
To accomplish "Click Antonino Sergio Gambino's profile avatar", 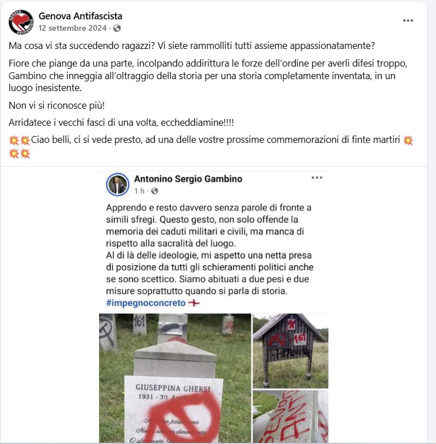I will coord(117,184).
